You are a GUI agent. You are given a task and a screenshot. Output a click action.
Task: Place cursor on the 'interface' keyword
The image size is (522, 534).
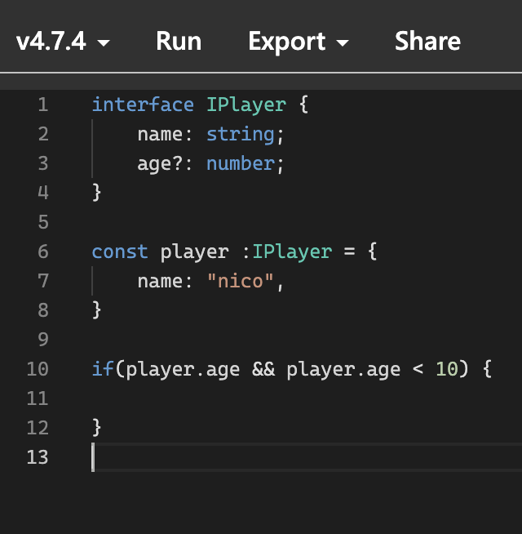(x=143, y=105)
